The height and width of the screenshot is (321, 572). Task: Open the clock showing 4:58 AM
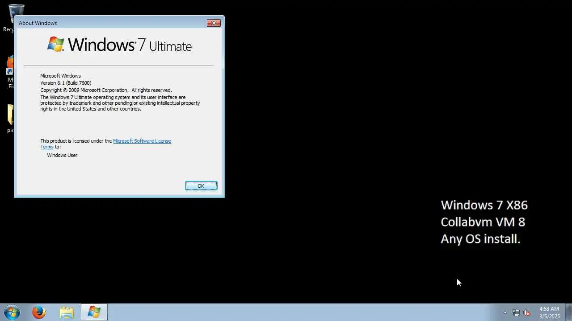[x=549, y=313]
